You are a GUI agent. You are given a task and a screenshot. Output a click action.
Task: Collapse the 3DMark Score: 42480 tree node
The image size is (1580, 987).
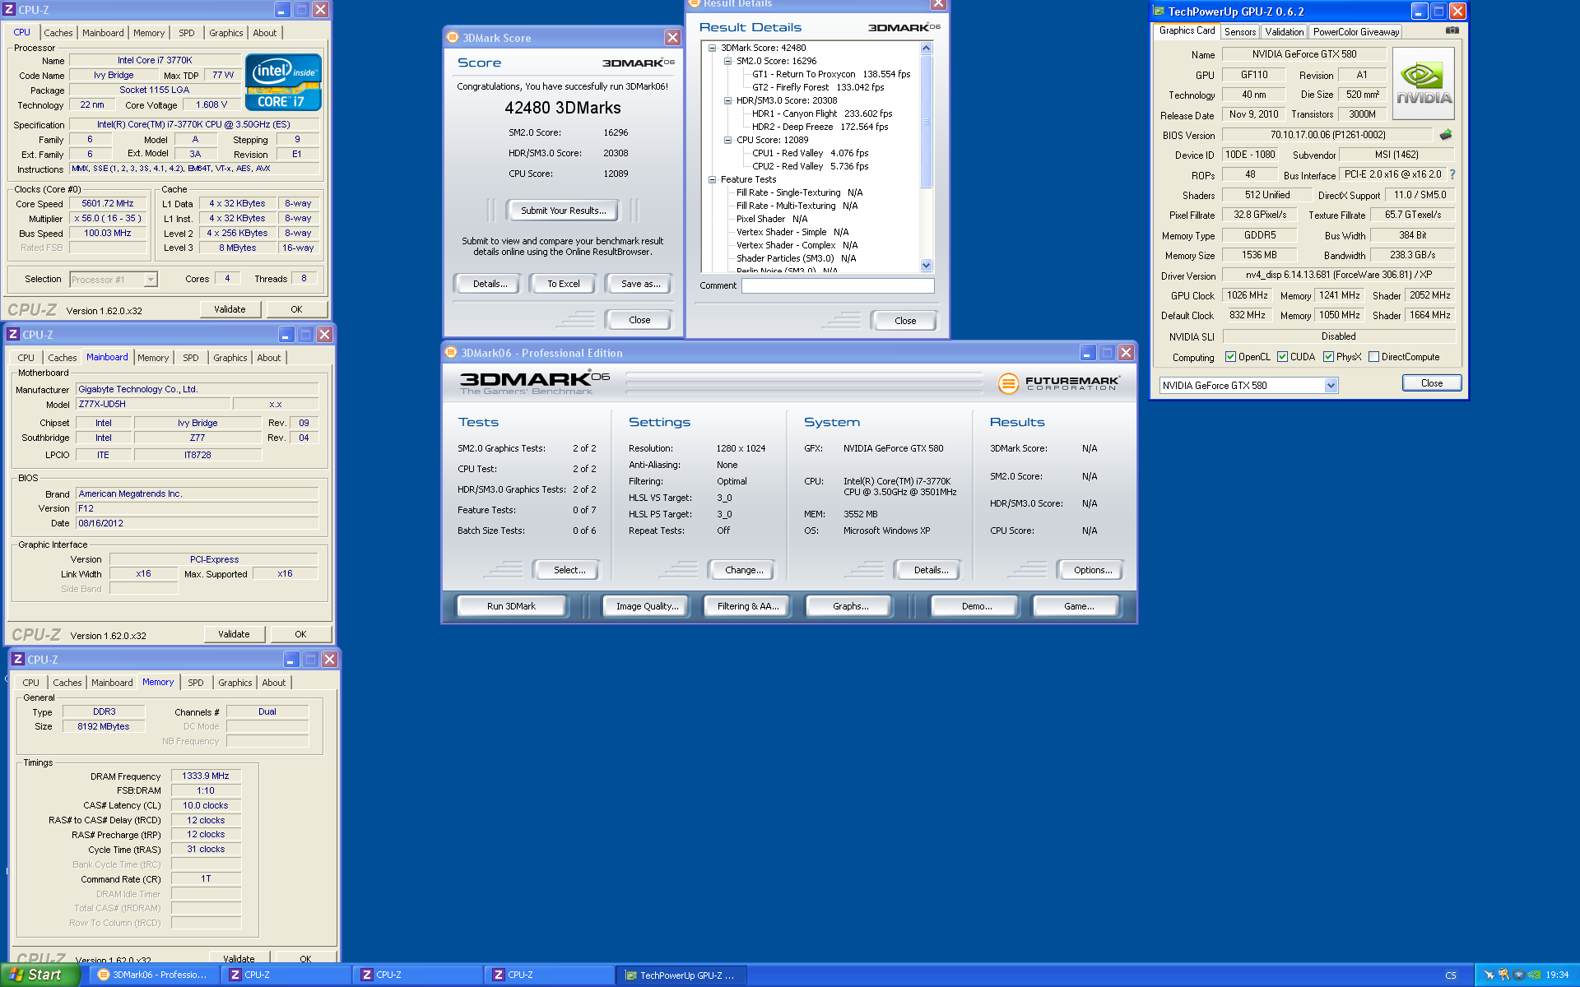(713, 48)
